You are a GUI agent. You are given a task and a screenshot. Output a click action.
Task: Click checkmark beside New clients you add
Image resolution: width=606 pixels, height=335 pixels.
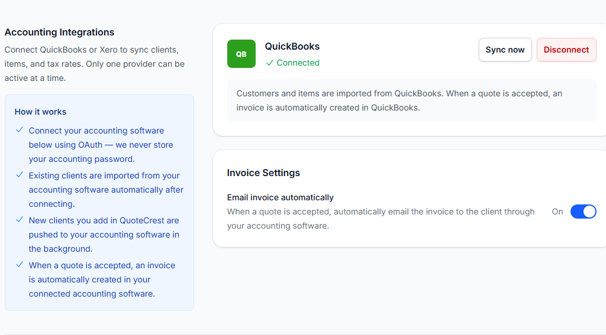(20, 220)
